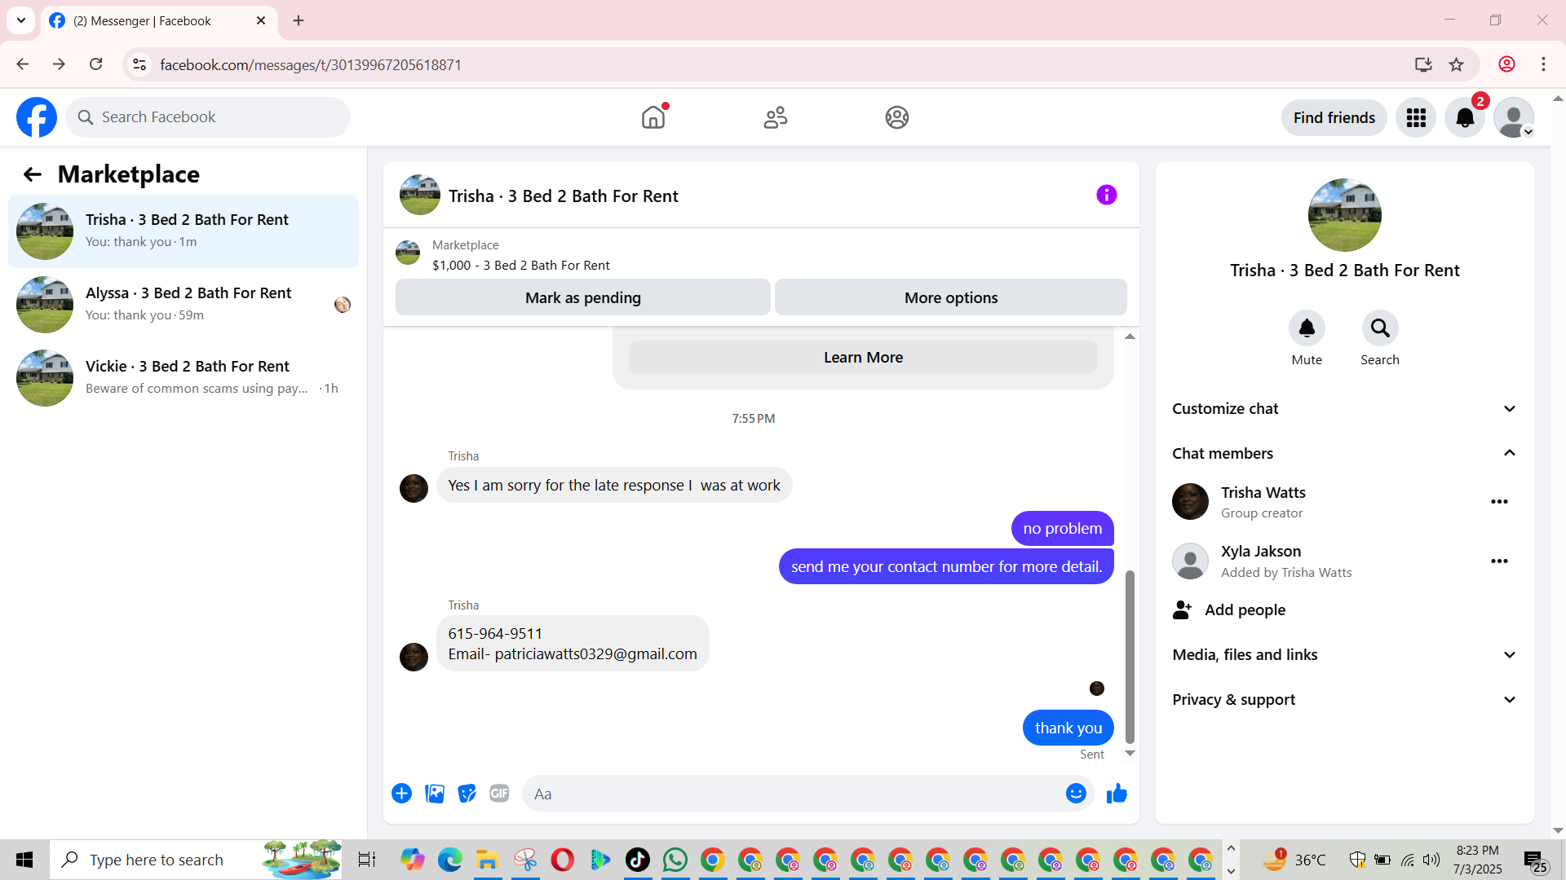Go to the Friends tab in top navigation
The width and height of the screenshot is (1566, 880).
point(775,118)
